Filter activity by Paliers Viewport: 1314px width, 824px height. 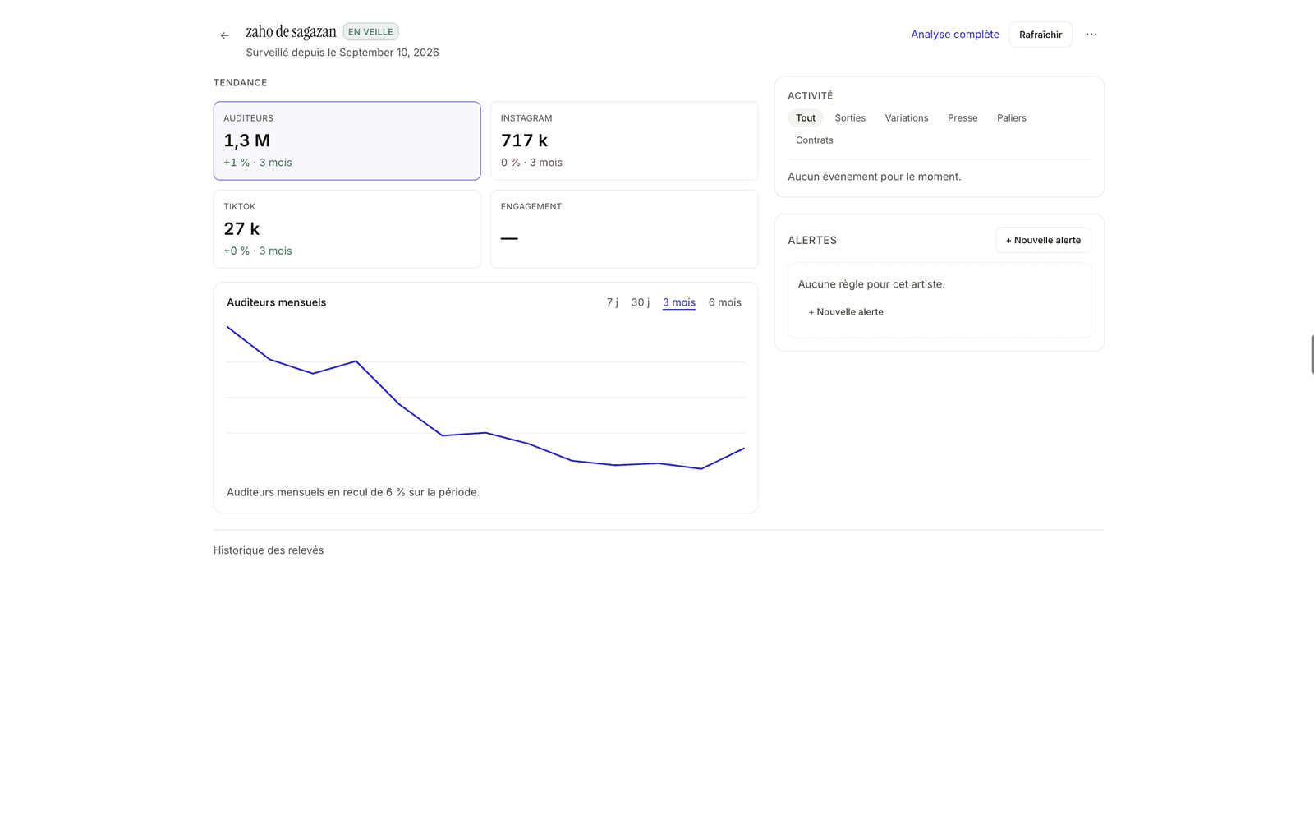1012,118
